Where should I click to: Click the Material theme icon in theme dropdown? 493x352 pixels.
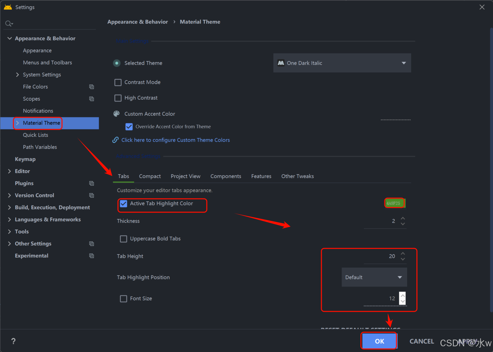click(281, 63)
